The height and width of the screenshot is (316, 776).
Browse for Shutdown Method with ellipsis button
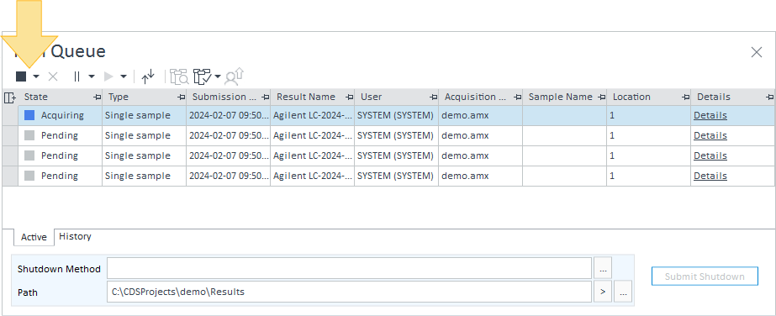tap(603, 268)
